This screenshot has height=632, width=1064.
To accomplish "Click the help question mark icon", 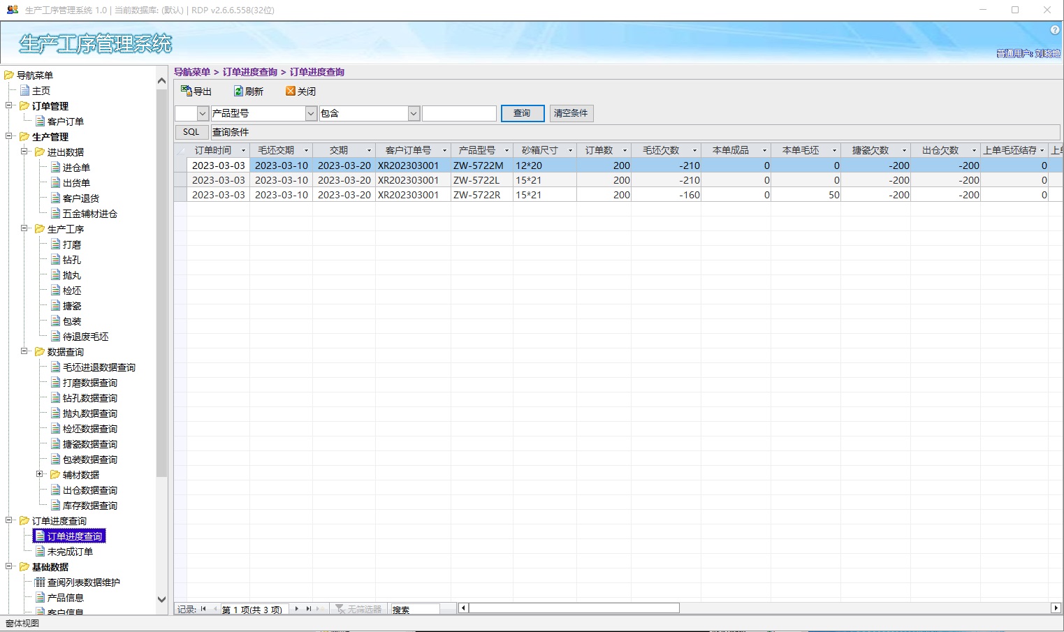I will pos(1055,30).
